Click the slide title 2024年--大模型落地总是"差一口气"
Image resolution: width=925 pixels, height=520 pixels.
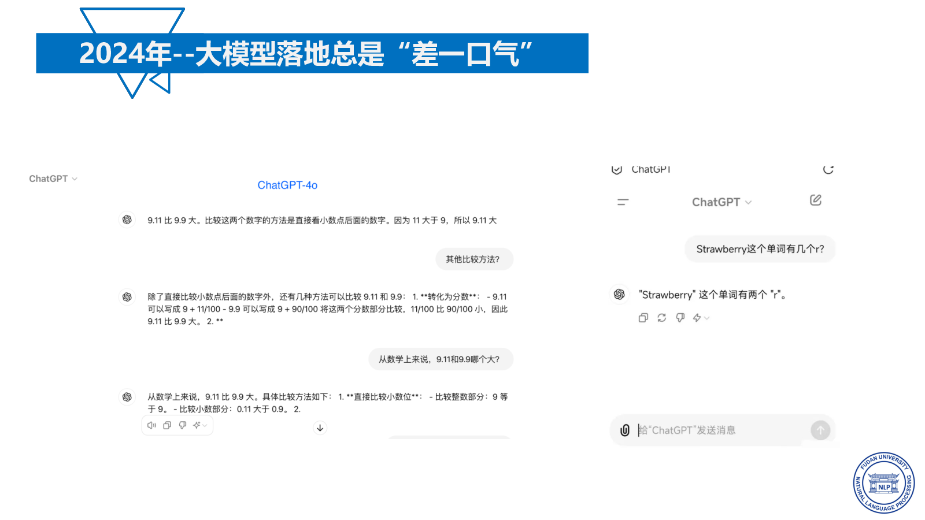click(x=306, y=53)
